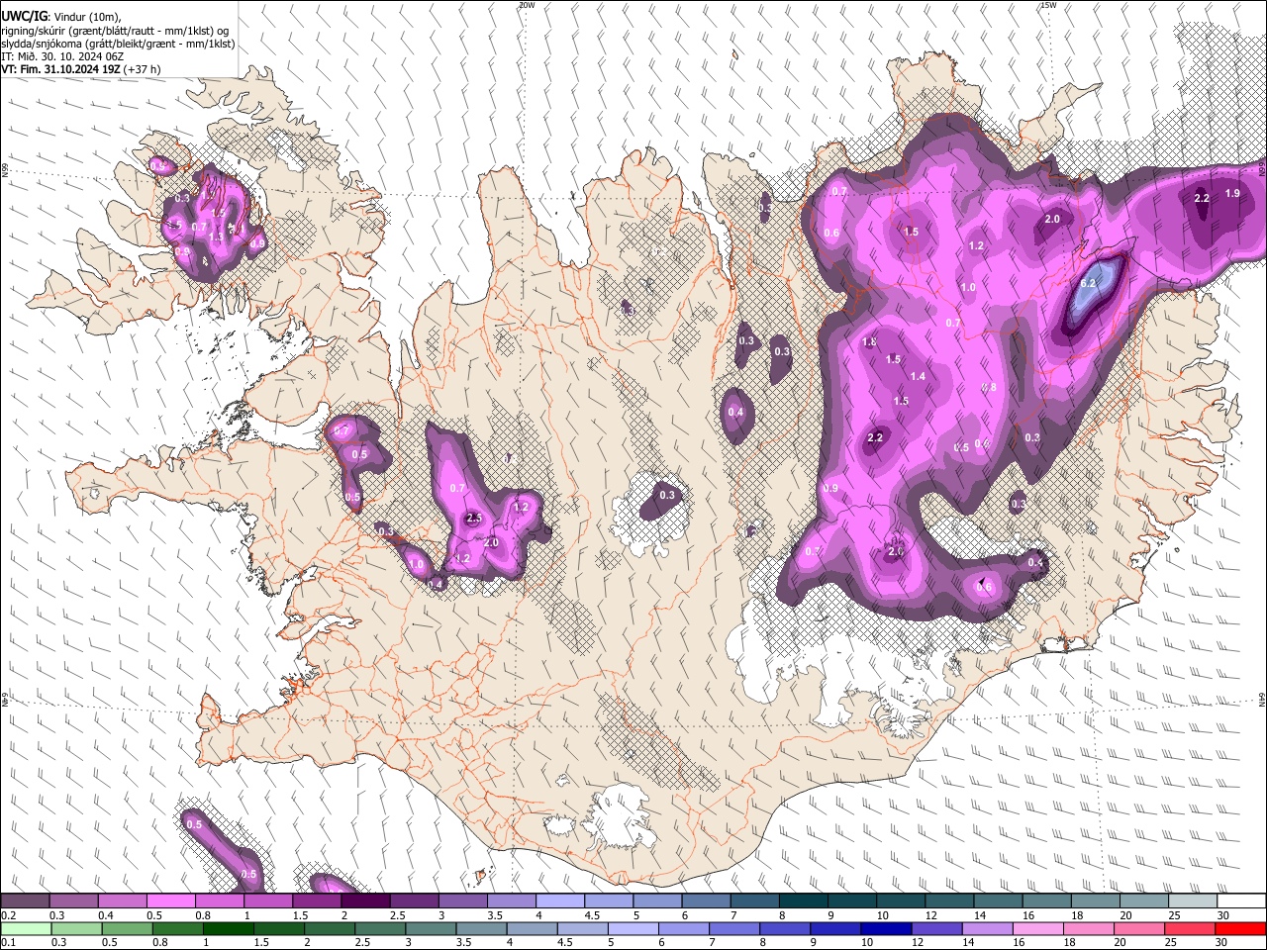Click the 1.9 value label on the map
The height and width of the screenshot is (950, 1267).
[1232, 193]
